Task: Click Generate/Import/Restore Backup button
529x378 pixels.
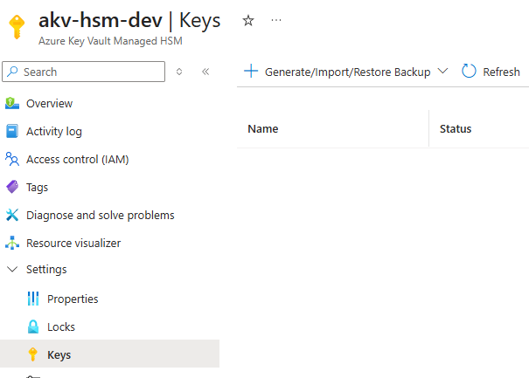Action: pos(338,72)
